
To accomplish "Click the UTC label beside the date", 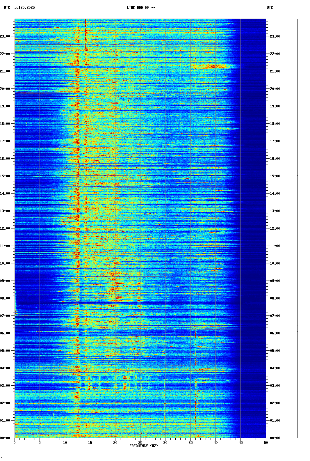I will pyautogui.click(x=7, y=8).
